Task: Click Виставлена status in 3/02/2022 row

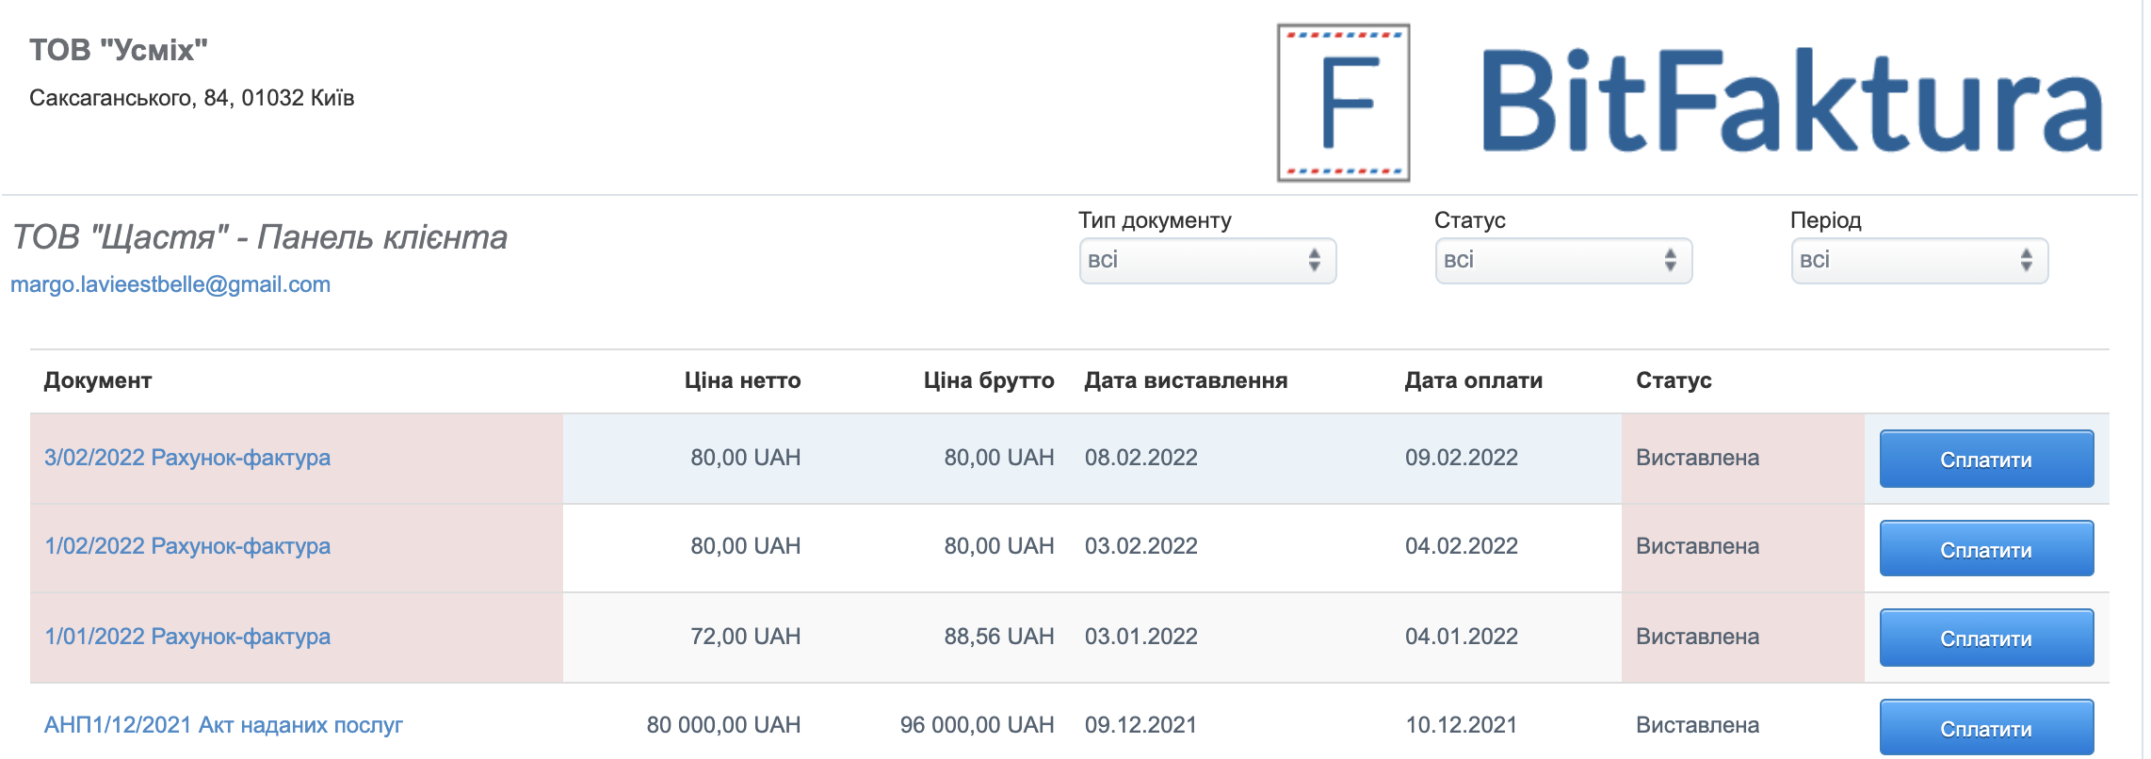Action: 1697,458
